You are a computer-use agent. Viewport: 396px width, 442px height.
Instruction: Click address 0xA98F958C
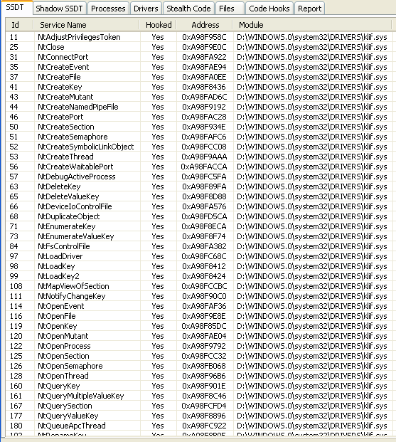click(x=204, y=37)
